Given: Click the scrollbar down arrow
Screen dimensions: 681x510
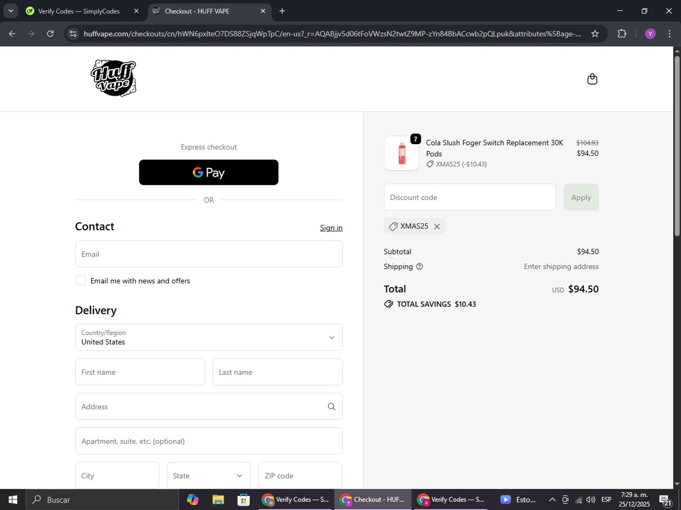Looking at the screenshot, I should click(x=677, y=484).
